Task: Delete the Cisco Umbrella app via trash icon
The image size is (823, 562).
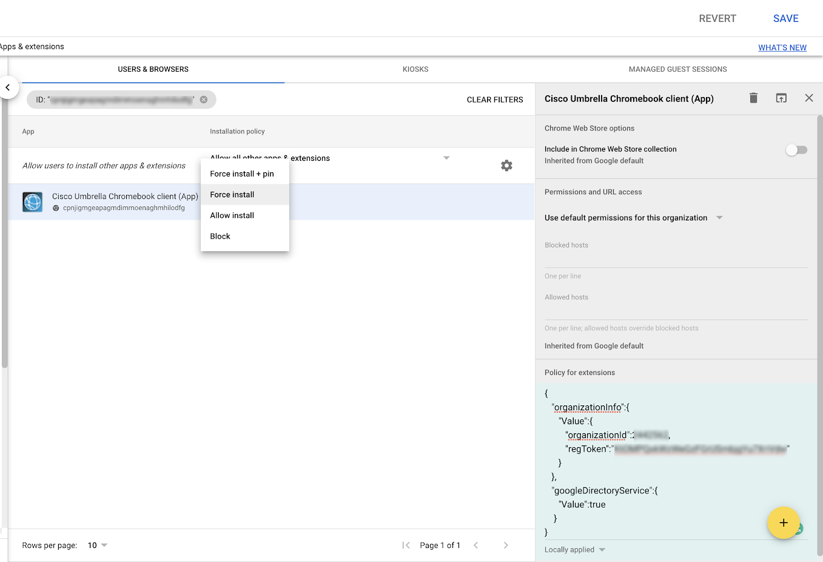Action: (x=753, y=98)
